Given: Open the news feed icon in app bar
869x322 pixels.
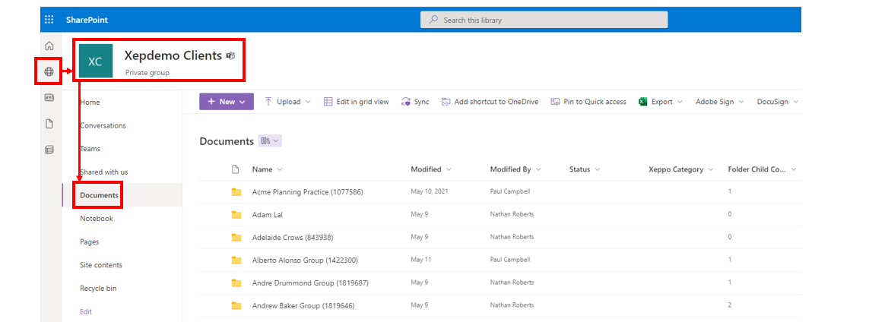Looking at the screenshot, I should tap(49, 97).
